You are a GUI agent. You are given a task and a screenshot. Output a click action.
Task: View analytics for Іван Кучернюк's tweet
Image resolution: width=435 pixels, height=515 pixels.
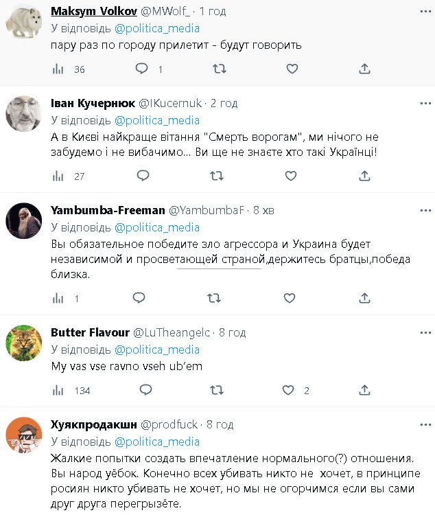click(59, 176)
